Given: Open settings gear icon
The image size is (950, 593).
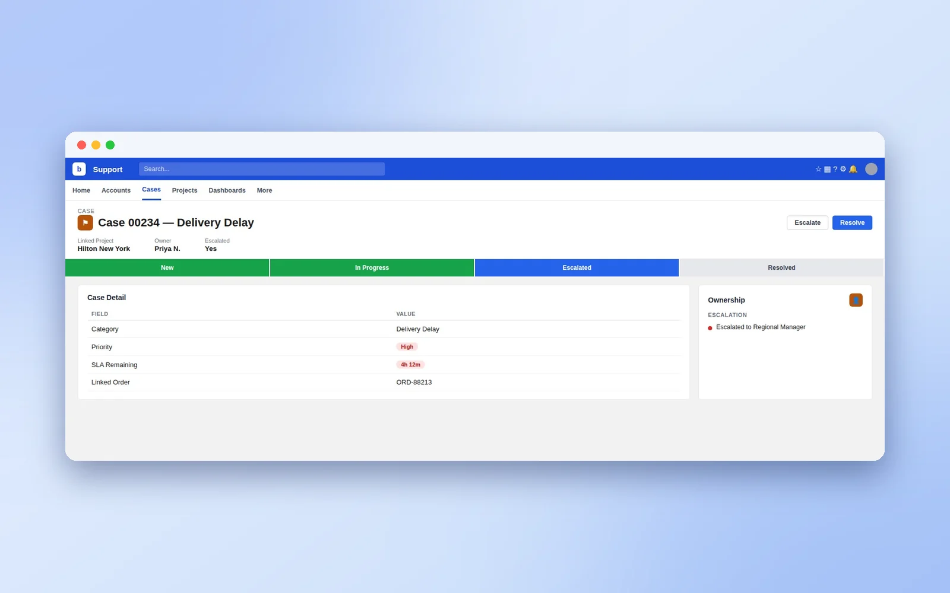Looking at the screenshot, I should (843, 169).
